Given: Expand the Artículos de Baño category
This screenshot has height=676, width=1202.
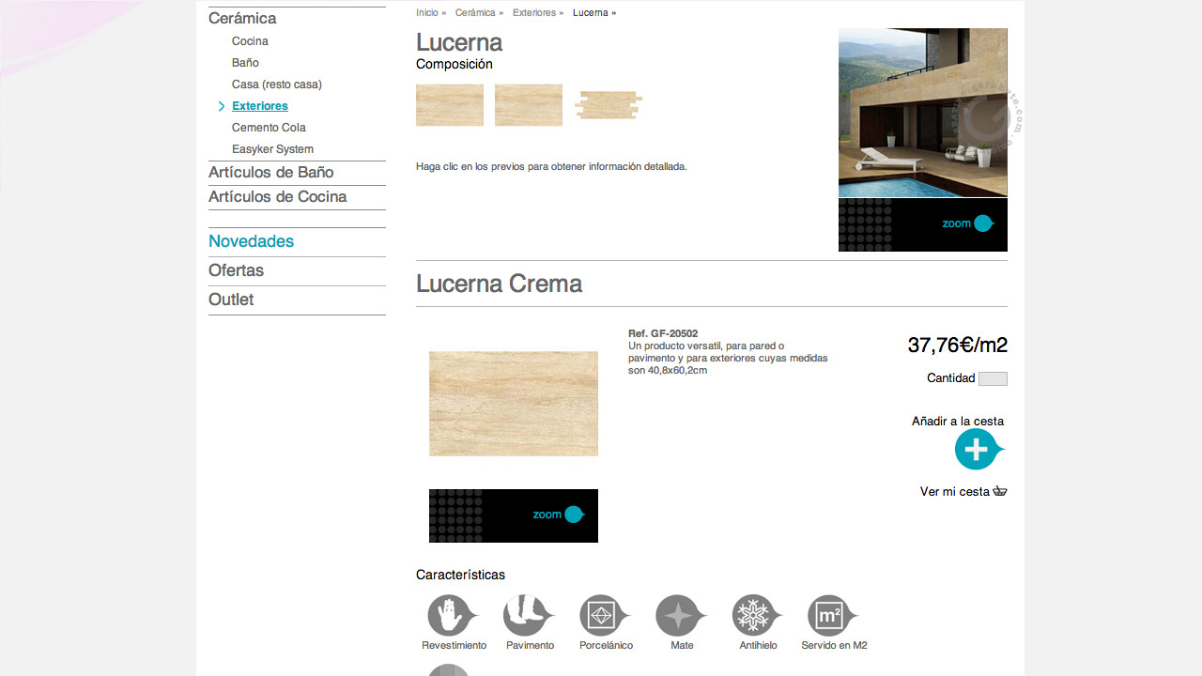Looking at the screenshot, I should click(x=270, y=173).
